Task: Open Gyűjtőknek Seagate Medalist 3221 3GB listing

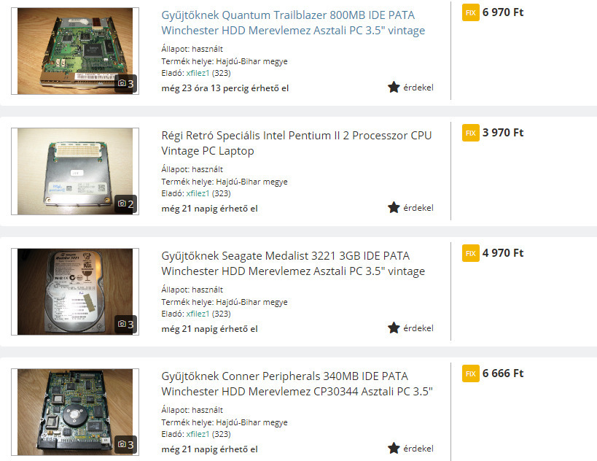Action: [293, 263]
